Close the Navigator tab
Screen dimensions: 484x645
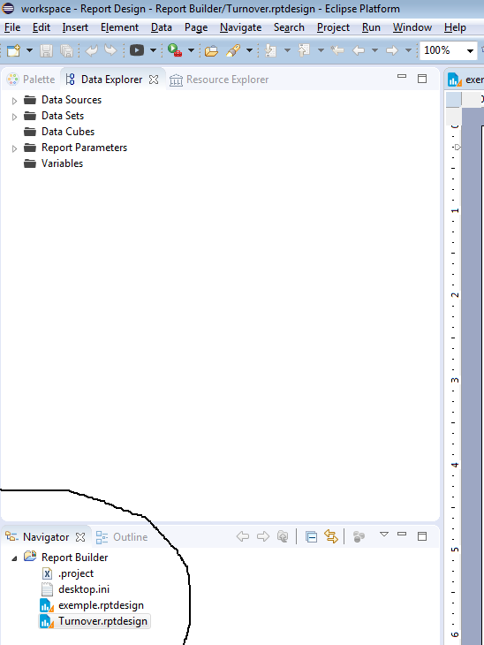pyautogui.click(x=80, y=537)
